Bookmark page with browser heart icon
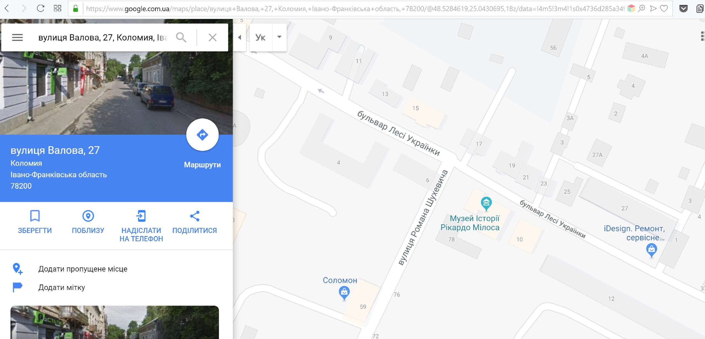705x339 pixels. pos(664,9)
